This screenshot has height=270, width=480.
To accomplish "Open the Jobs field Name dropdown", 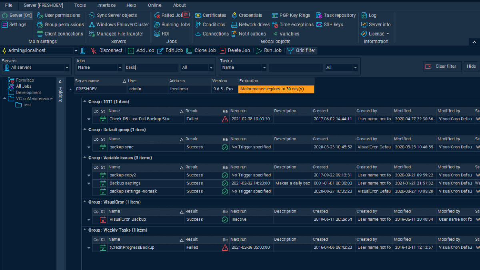I will click(x=120, y=68).
